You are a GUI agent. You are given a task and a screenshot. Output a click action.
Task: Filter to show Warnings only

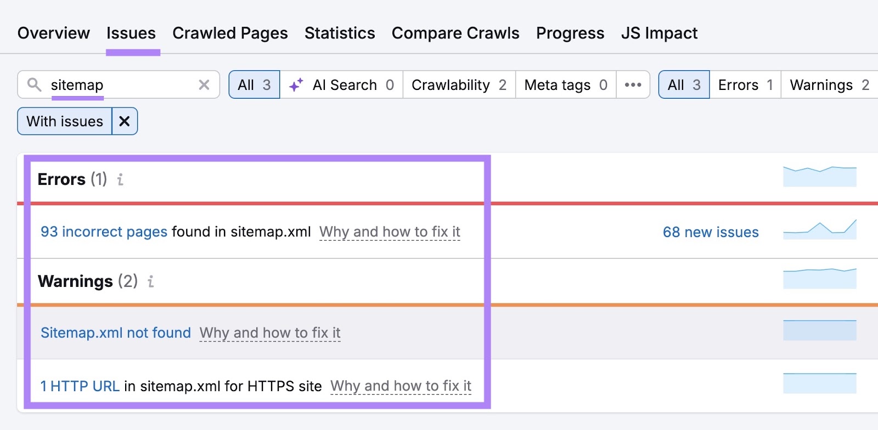[829, 85]
